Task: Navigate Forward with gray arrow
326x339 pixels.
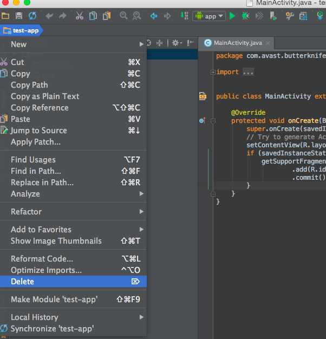Action: click(167, 16)
